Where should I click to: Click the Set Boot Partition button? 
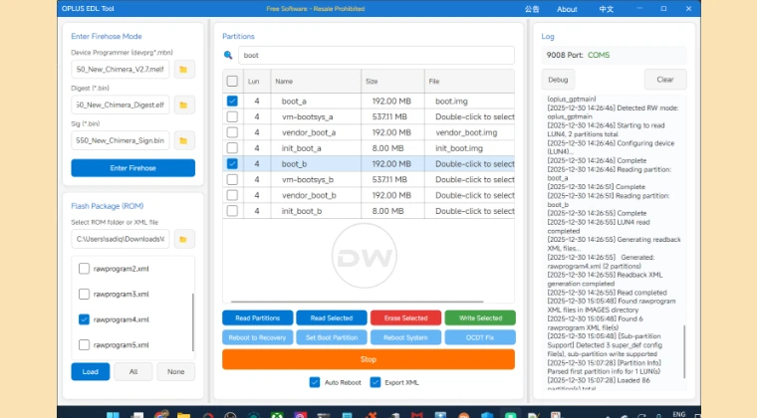point(332,337)
